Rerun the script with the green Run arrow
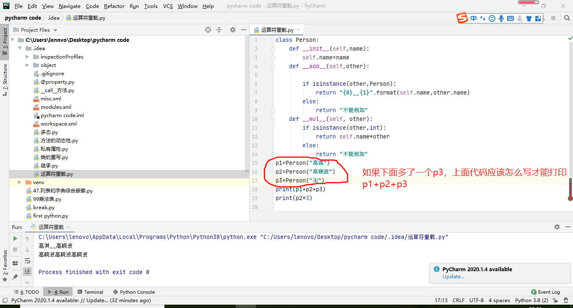 point(15,239)
